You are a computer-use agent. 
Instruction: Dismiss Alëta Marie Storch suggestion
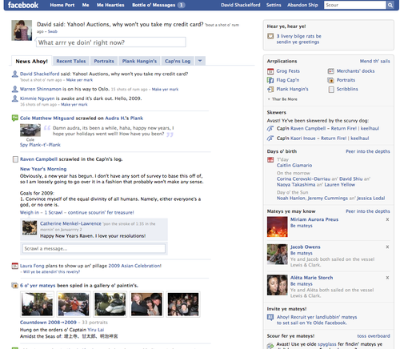tap(387, 278)
